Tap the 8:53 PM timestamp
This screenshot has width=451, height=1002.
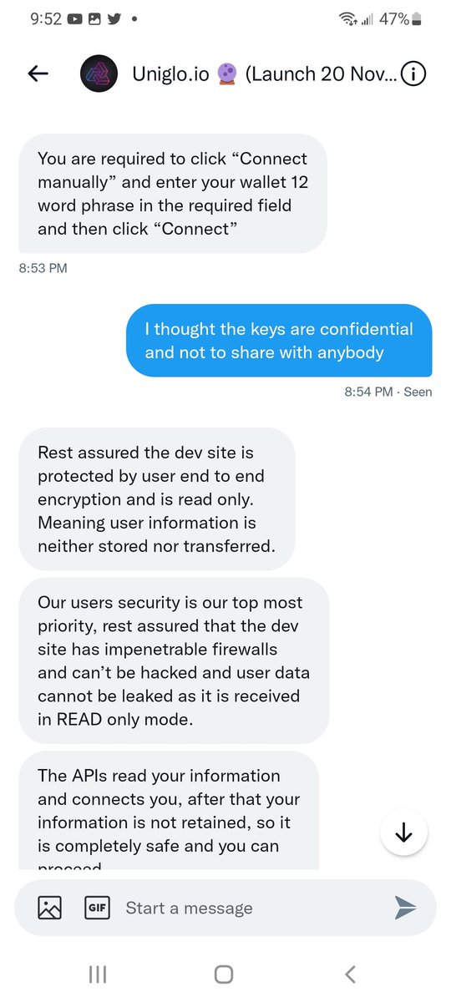coord(43,268)
